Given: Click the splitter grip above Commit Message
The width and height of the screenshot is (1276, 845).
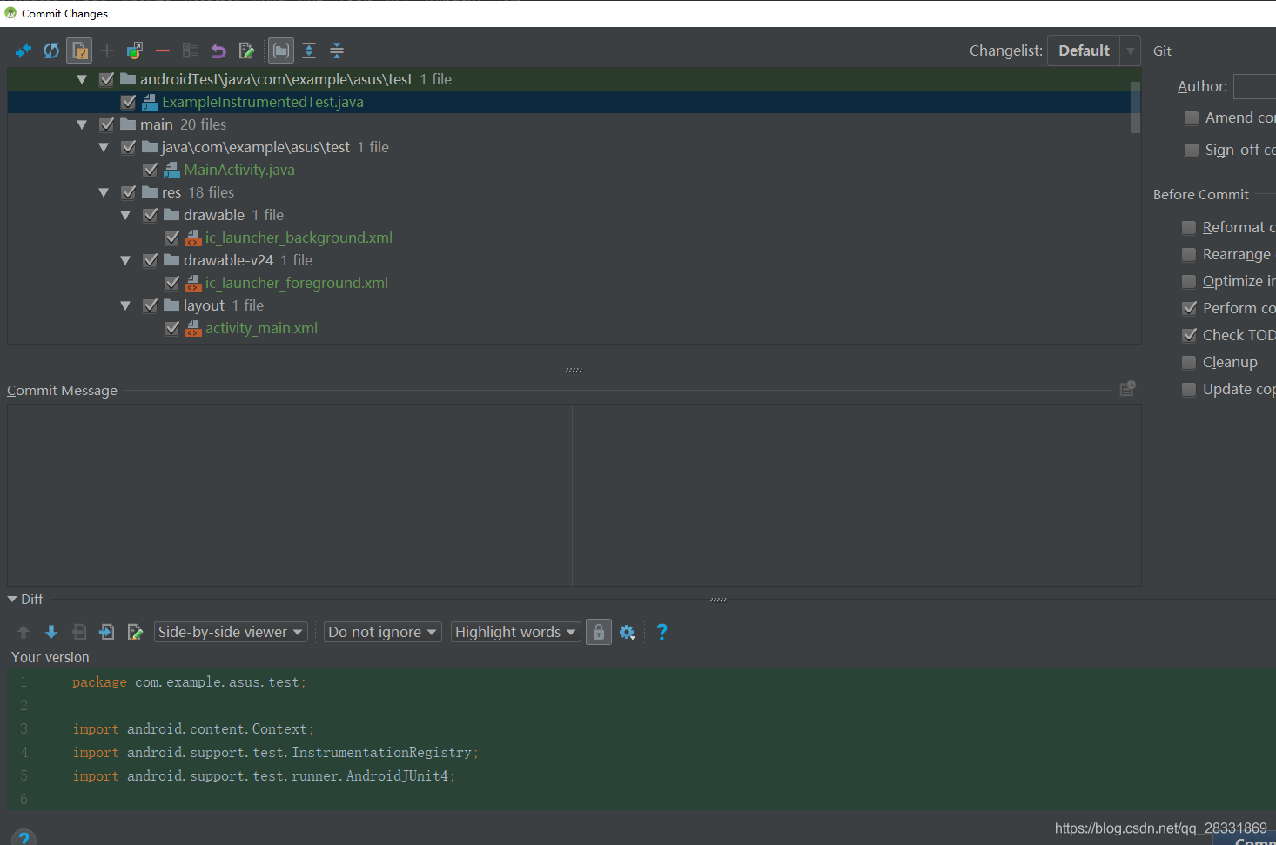Looking at the screenshot, I should point(574,370).
